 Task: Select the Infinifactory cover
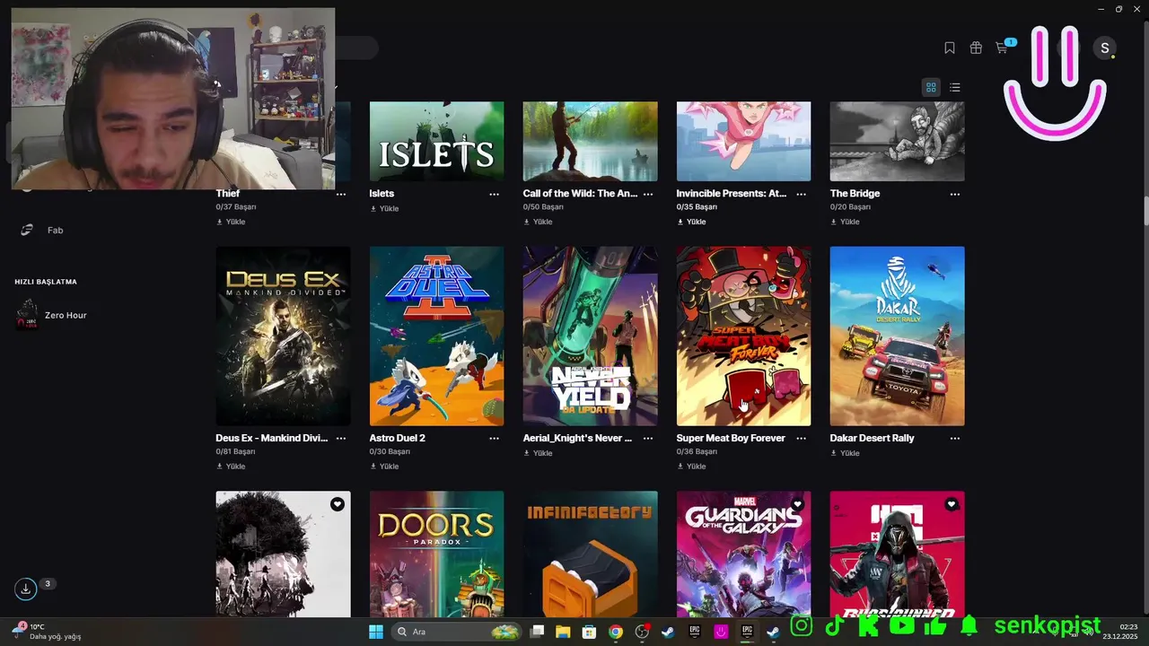click(x=591, y=554)
